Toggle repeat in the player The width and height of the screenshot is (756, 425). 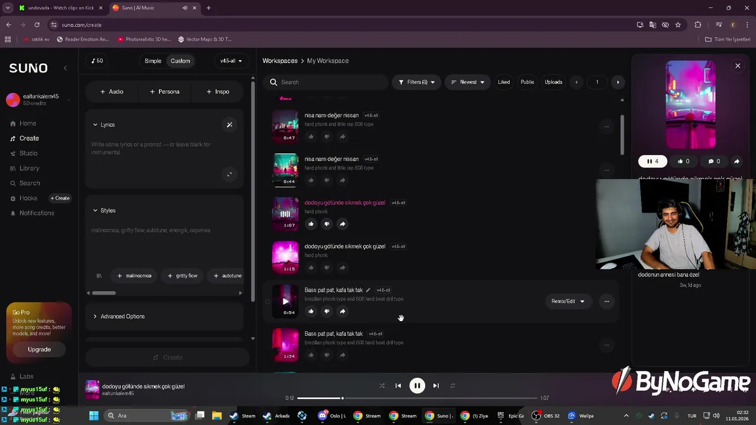coord(452,385)
